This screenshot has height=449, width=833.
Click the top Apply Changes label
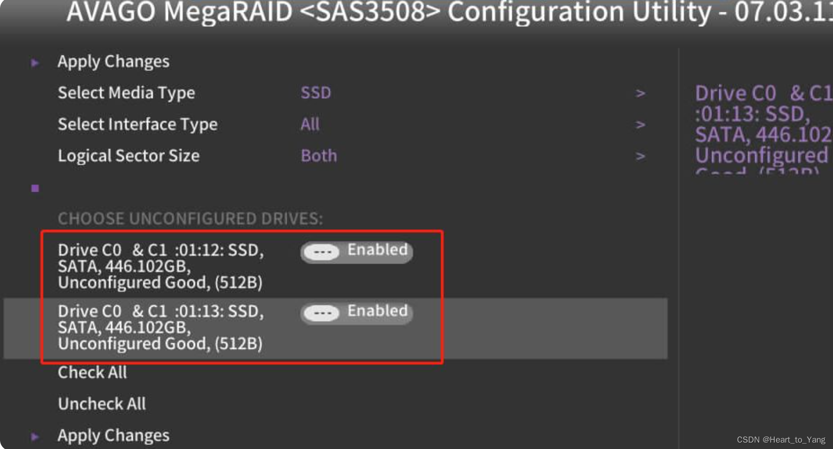(x=113, y=61)
